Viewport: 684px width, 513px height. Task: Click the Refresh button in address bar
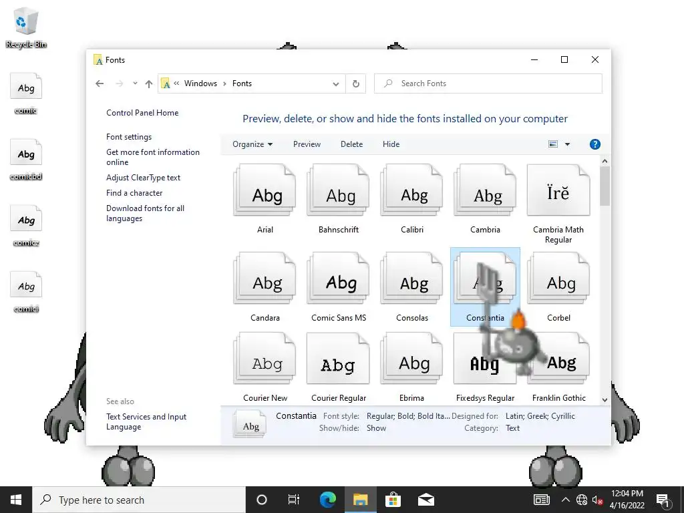(x=356, y=83)
